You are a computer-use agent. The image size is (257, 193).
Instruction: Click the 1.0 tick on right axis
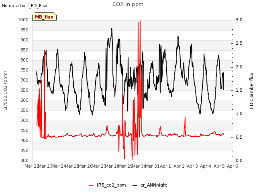pos(239,114)
